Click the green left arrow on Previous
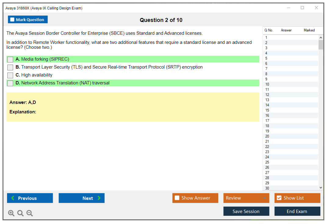The width and height of the screenshot is (328, 224). click(13, 198)
